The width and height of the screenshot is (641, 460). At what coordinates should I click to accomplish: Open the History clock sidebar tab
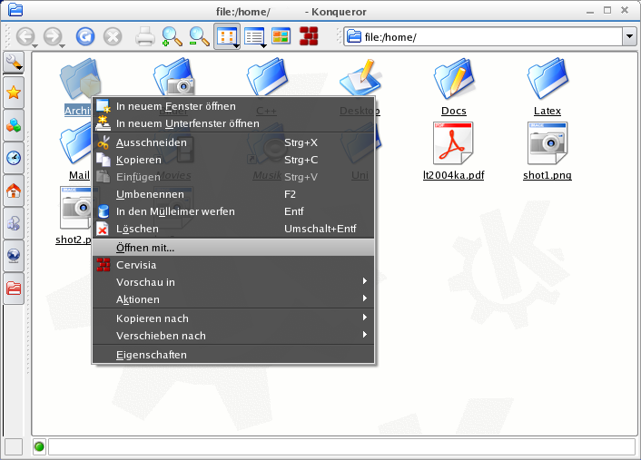point(14,158)
